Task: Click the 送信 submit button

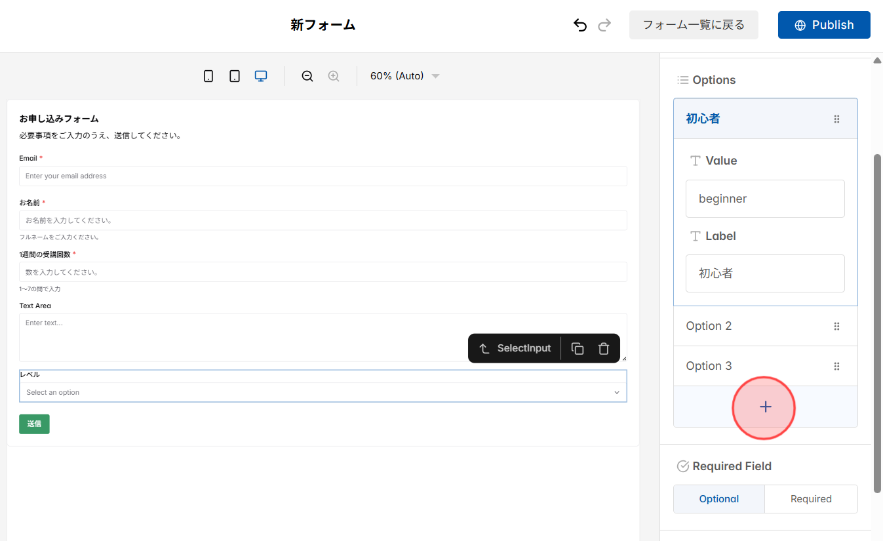Action: (33, 424)
